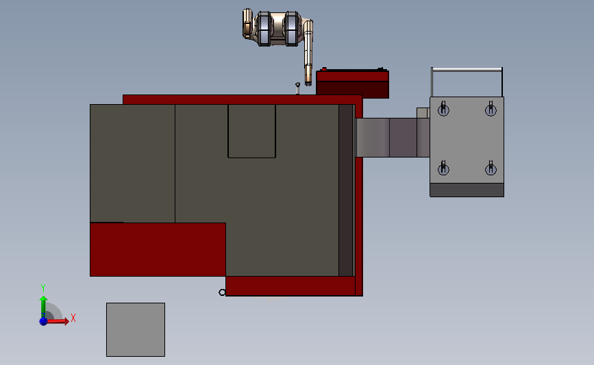This screenshot has width=594, height=365.
Task: Select the lower-right bolt on gray plate
Action: [x=491, y=168]
